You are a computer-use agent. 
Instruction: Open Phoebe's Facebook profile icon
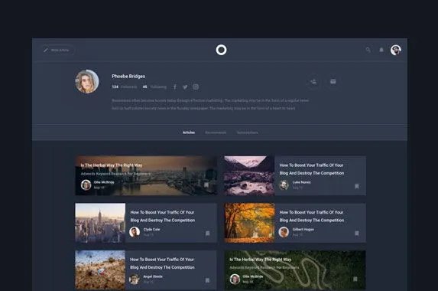tap(175, 87)
